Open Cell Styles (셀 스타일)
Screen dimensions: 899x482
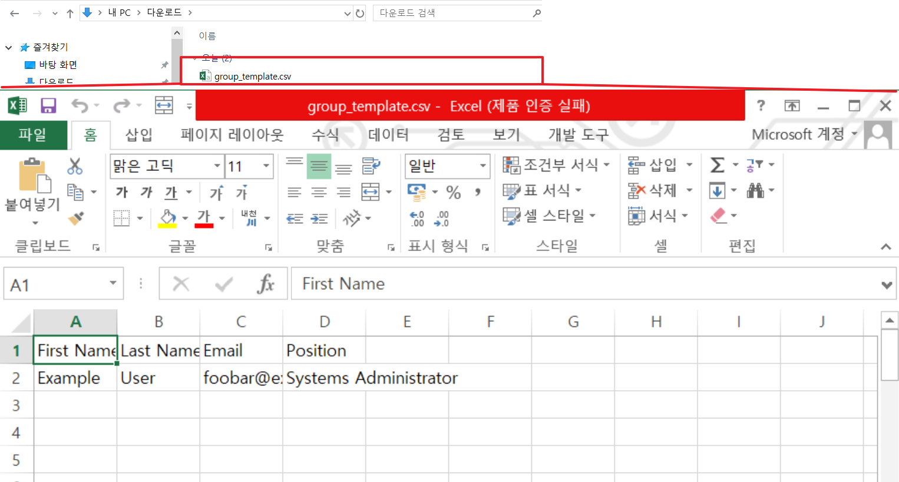[549, 216]
